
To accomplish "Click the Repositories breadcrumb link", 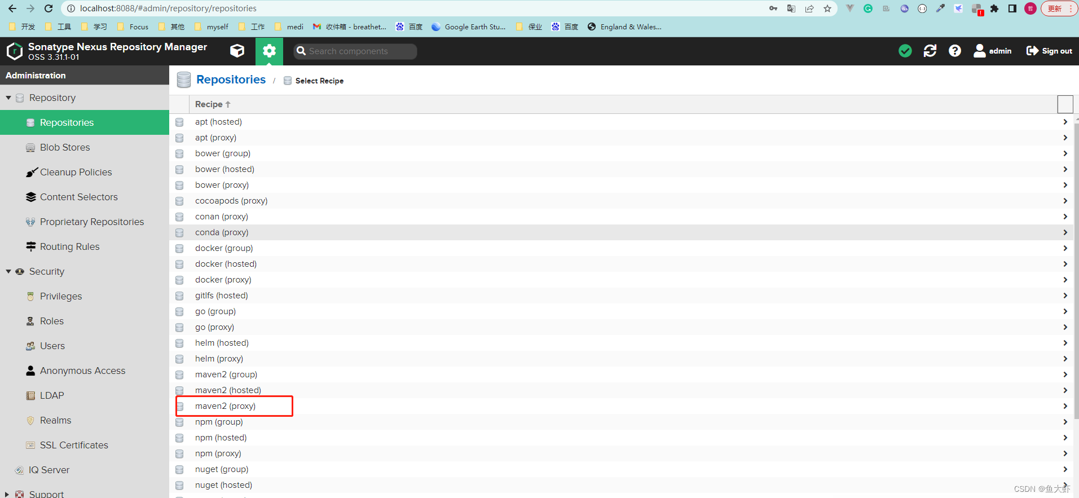I will (231, 80).
